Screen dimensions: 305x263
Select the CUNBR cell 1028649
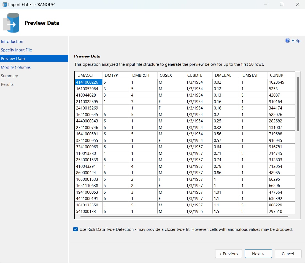tap(277, 82)
